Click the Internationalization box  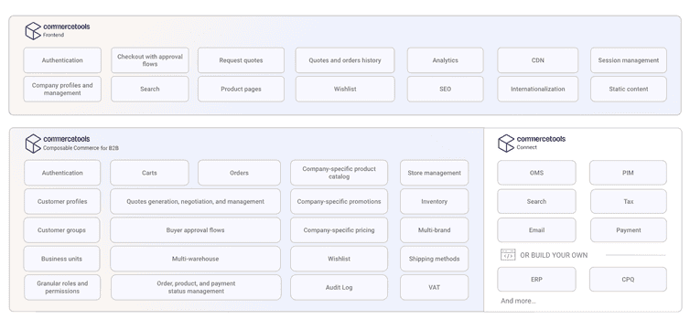tap(538, 90)
